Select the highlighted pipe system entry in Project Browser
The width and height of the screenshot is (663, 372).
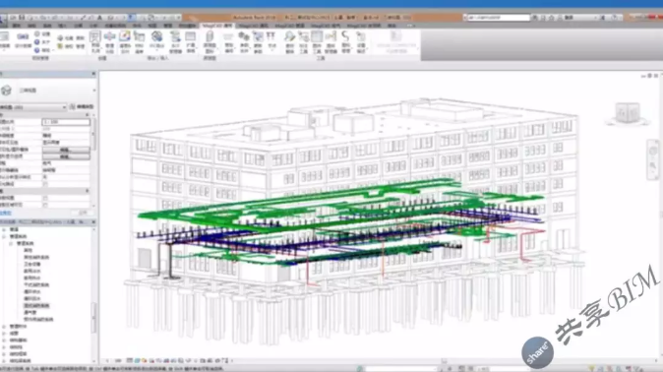pyautogui.click(x=36, y=305)
